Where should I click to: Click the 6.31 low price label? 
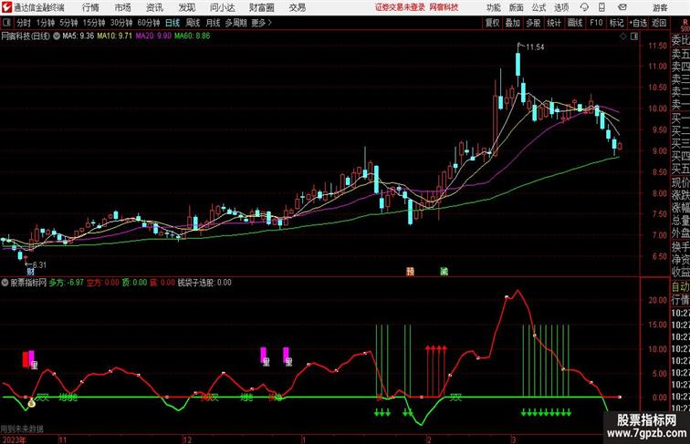39,265
